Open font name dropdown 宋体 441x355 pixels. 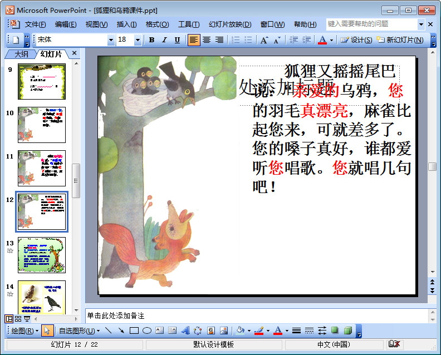point(111,40)
